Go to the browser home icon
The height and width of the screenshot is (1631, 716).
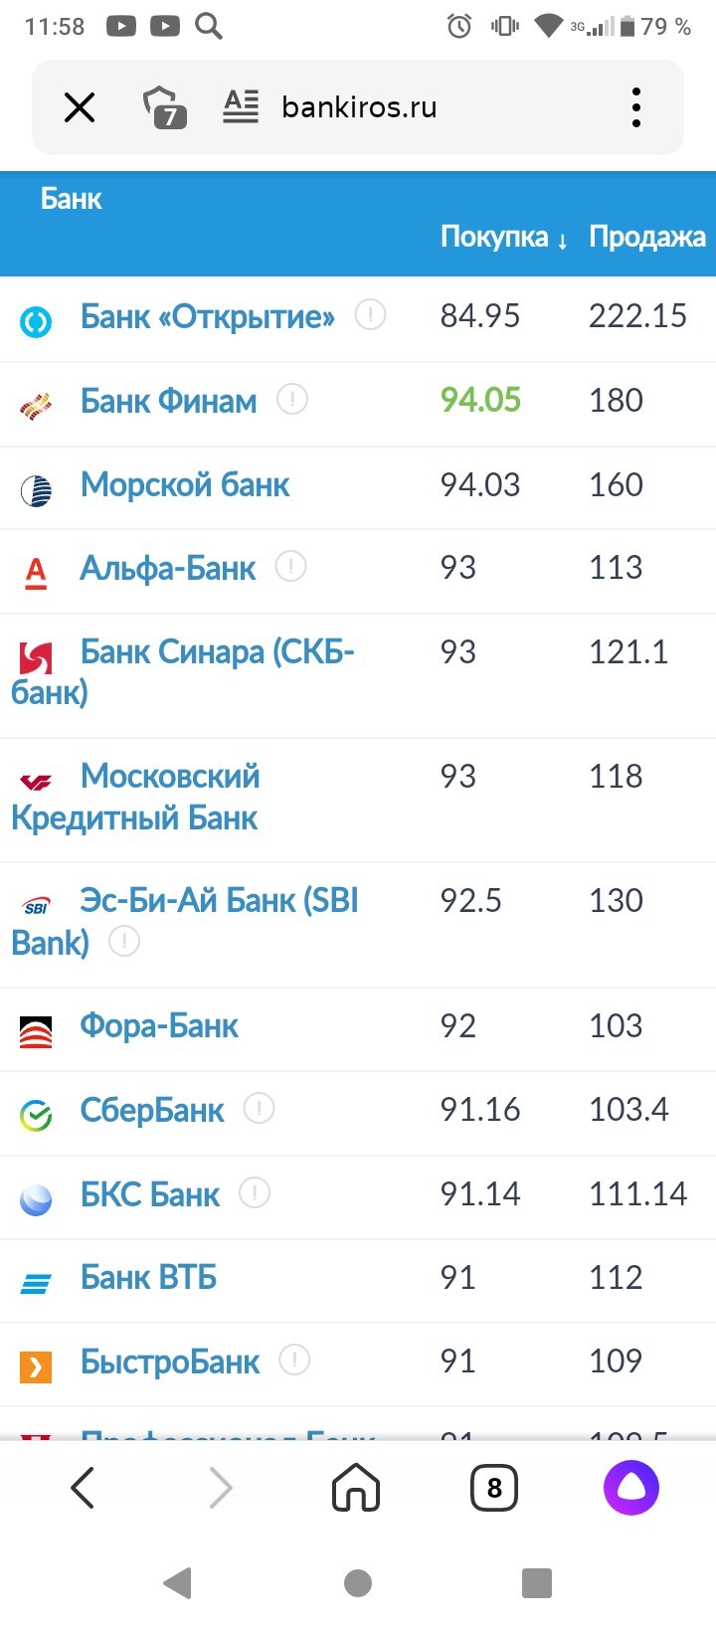[x=356, y=1488]
